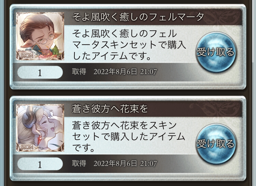Viewport: 256px width, 186px height.
Task: Click the round glasses on the first portrait
Action: coord(47,39)
